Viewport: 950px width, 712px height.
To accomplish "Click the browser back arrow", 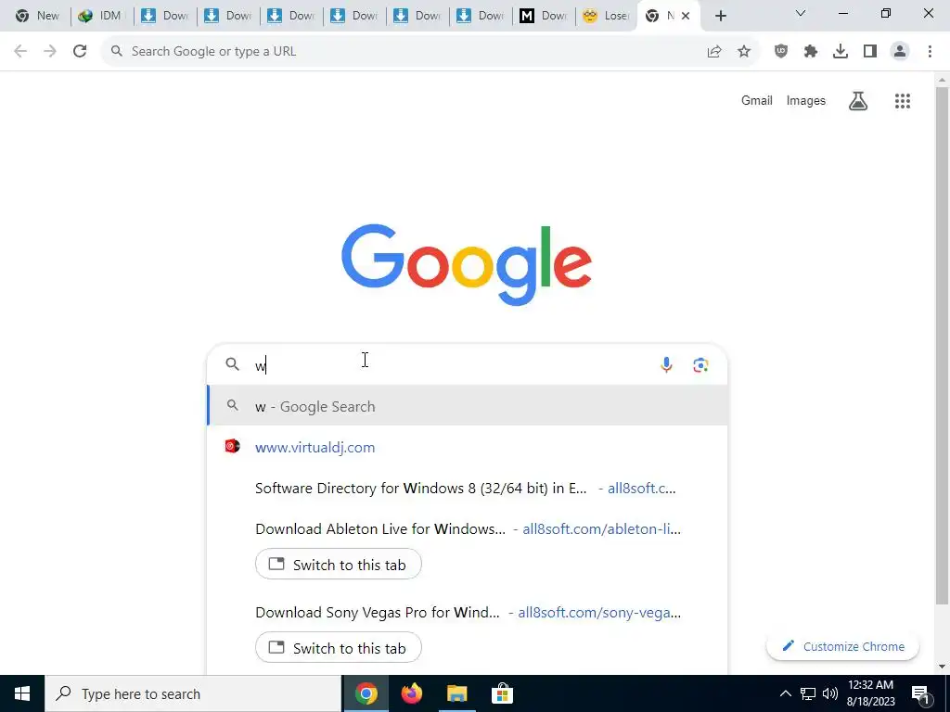I will tap(20, 52).
